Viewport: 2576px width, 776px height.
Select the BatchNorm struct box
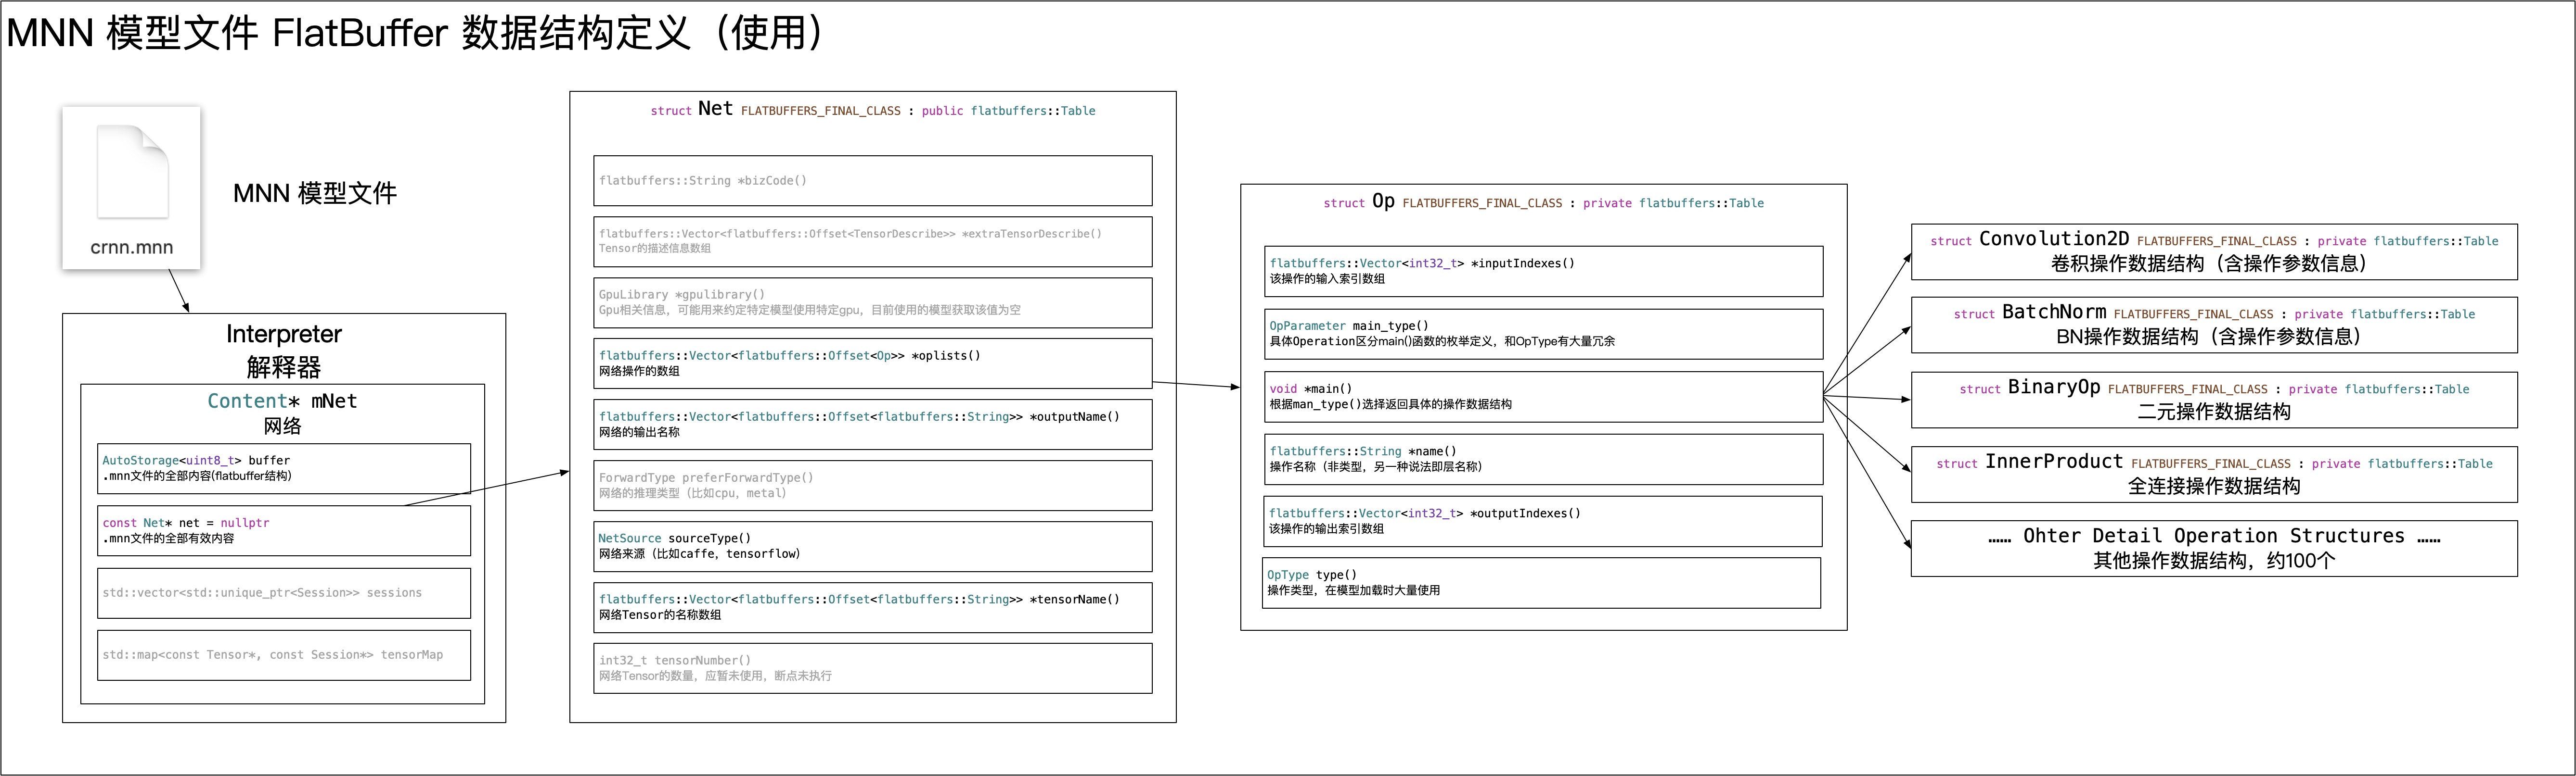[2214, 325]
